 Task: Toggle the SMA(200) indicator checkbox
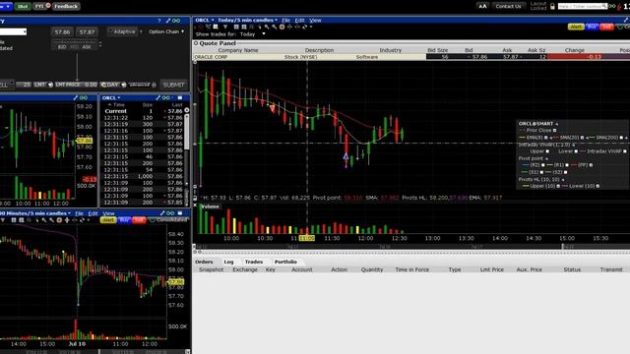coord(621,138)
